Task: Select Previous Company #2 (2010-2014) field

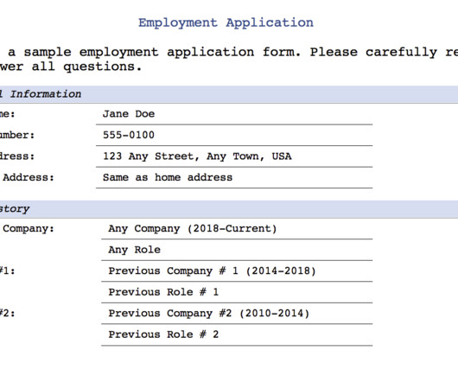Action: 237,314
